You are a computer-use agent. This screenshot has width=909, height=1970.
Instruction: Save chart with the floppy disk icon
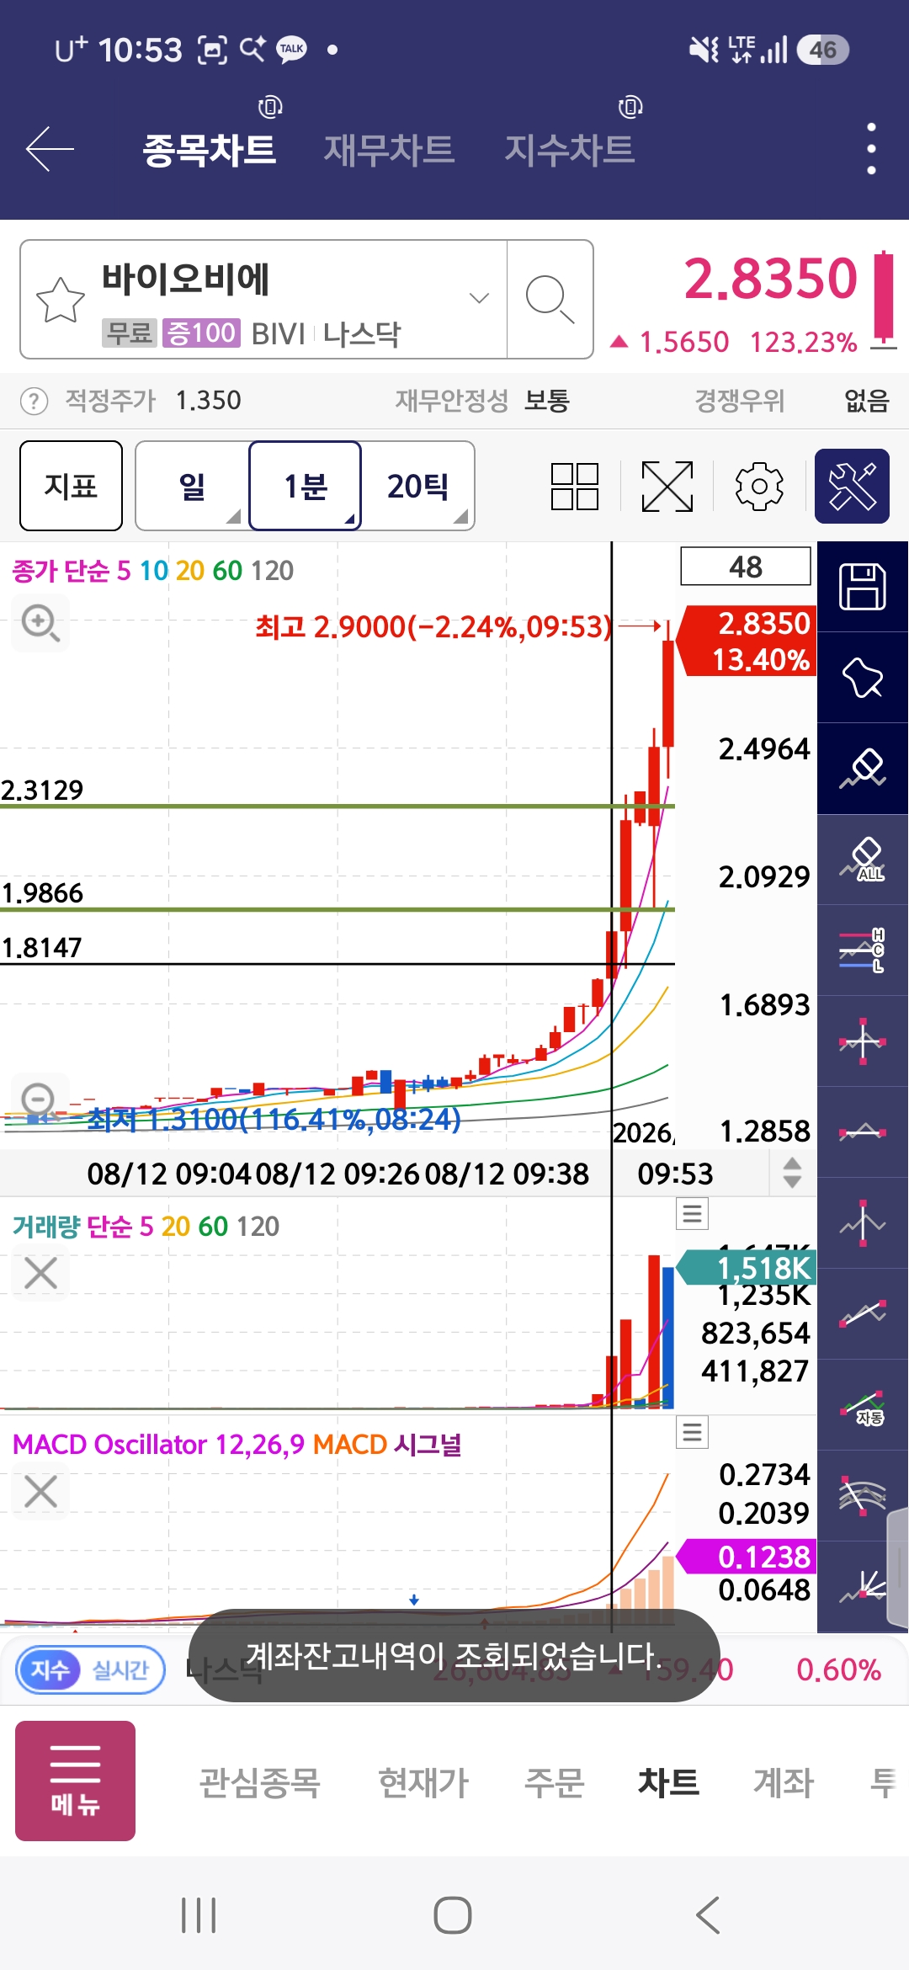pyautogui.click(x=863, y=586)
